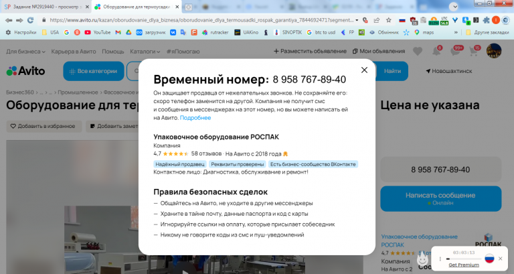Click the 'Написать сообщение' button
The width and height of the screenshot is (514, 274).
click(x=440, y=198)
